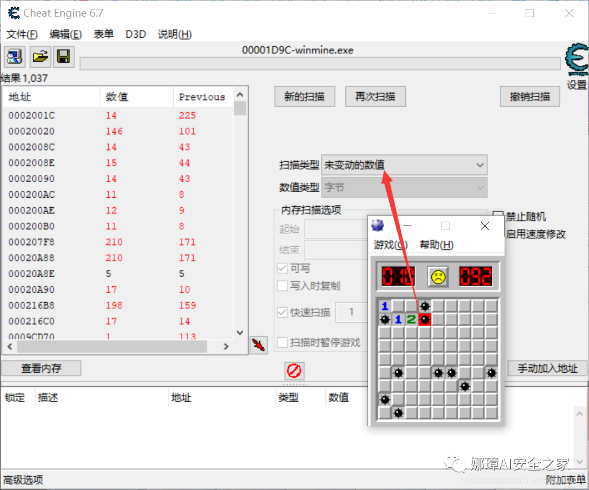The height and width of the screenshot is (490, 589).
Task: Click the results scroll up arrow
Action: pos(240,94)
